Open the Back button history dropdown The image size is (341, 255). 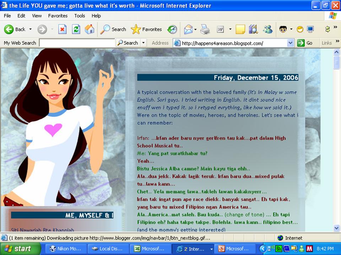pos(31,29)
